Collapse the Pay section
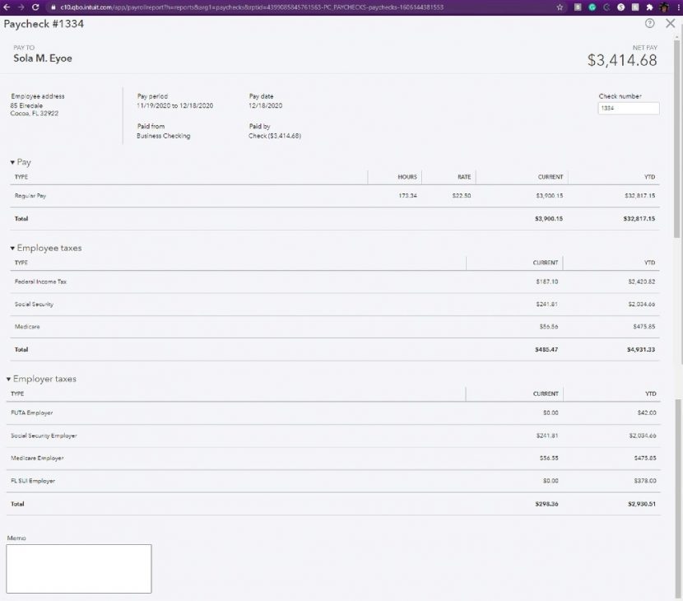 12,163
